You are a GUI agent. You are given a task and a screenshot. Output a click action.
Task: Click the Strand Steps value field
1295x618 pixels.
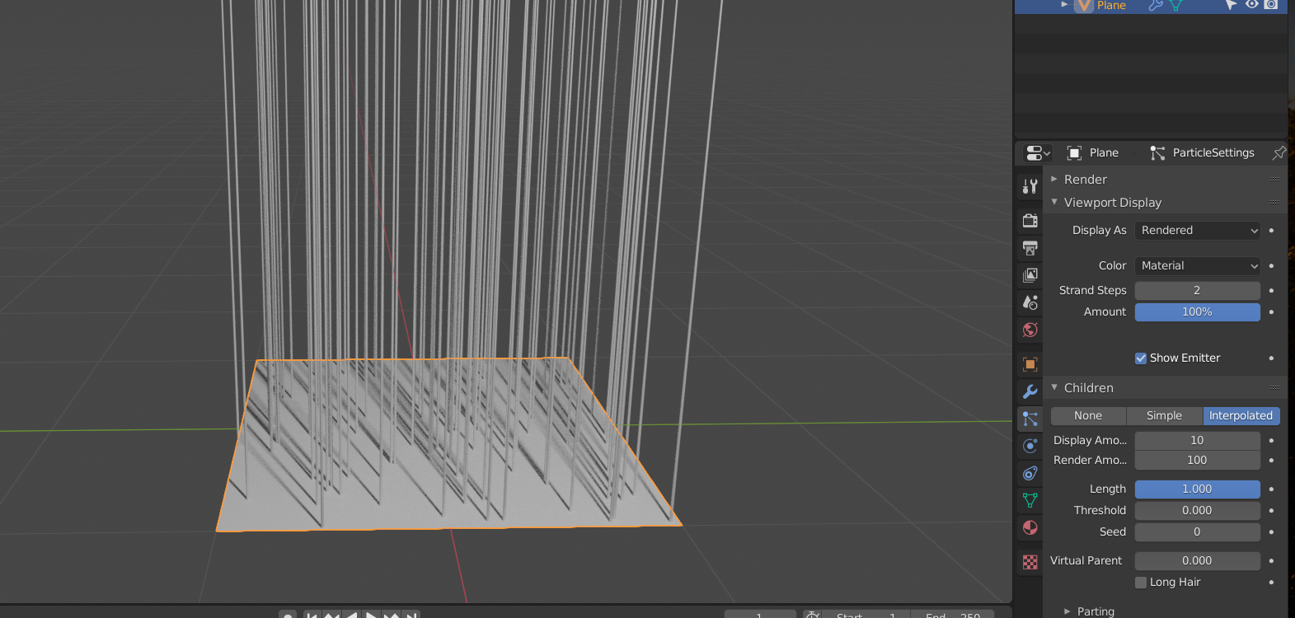(1198, 291)
